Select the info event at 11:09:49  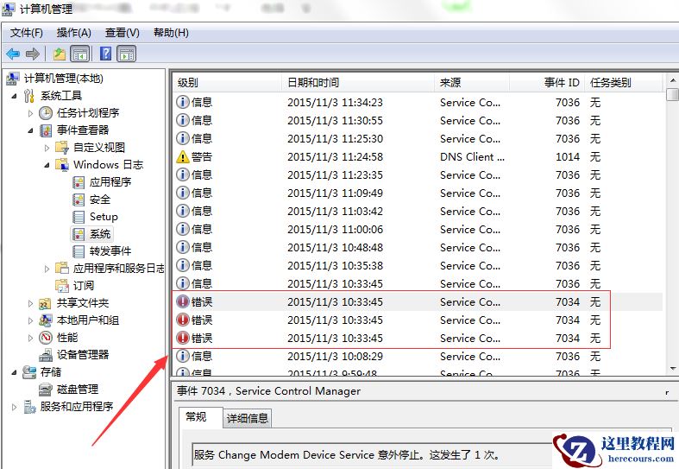[418, 193]
